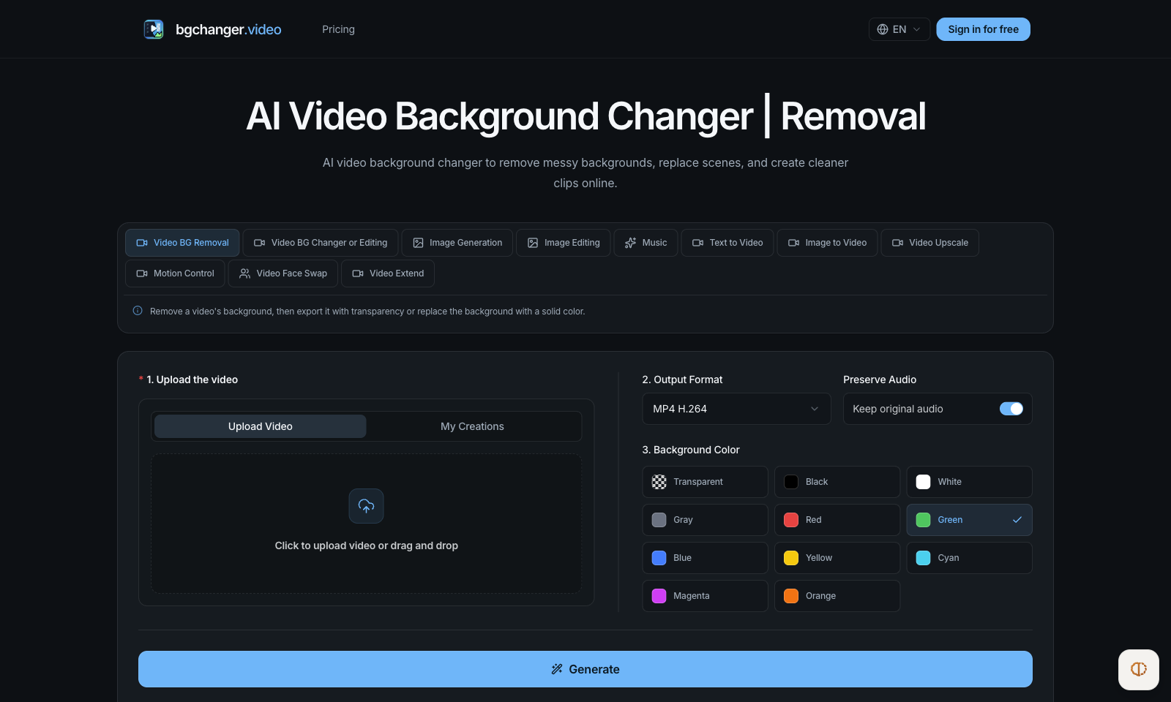This screenshot has height=702, width=1171.
Task: Click the globe language icon
Action: point(883,29)
